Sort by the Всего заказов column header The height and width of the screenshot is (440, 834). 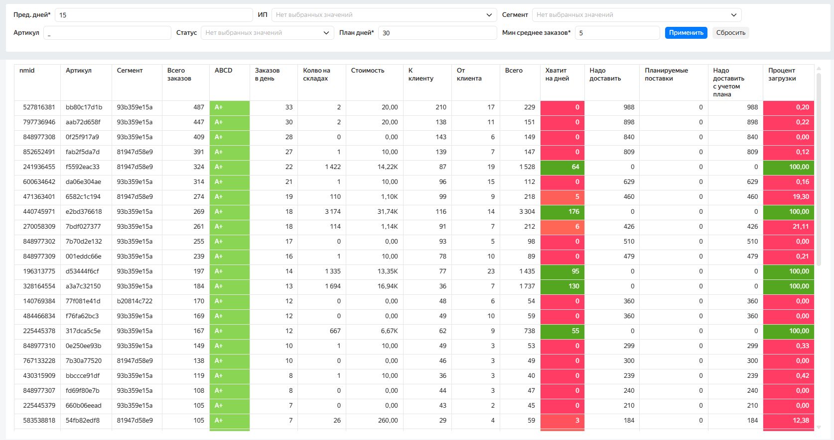(179, 75)
